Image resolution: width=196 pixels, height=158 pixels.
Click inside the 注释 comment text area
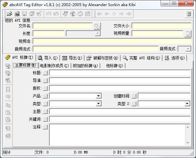(117, 135)
